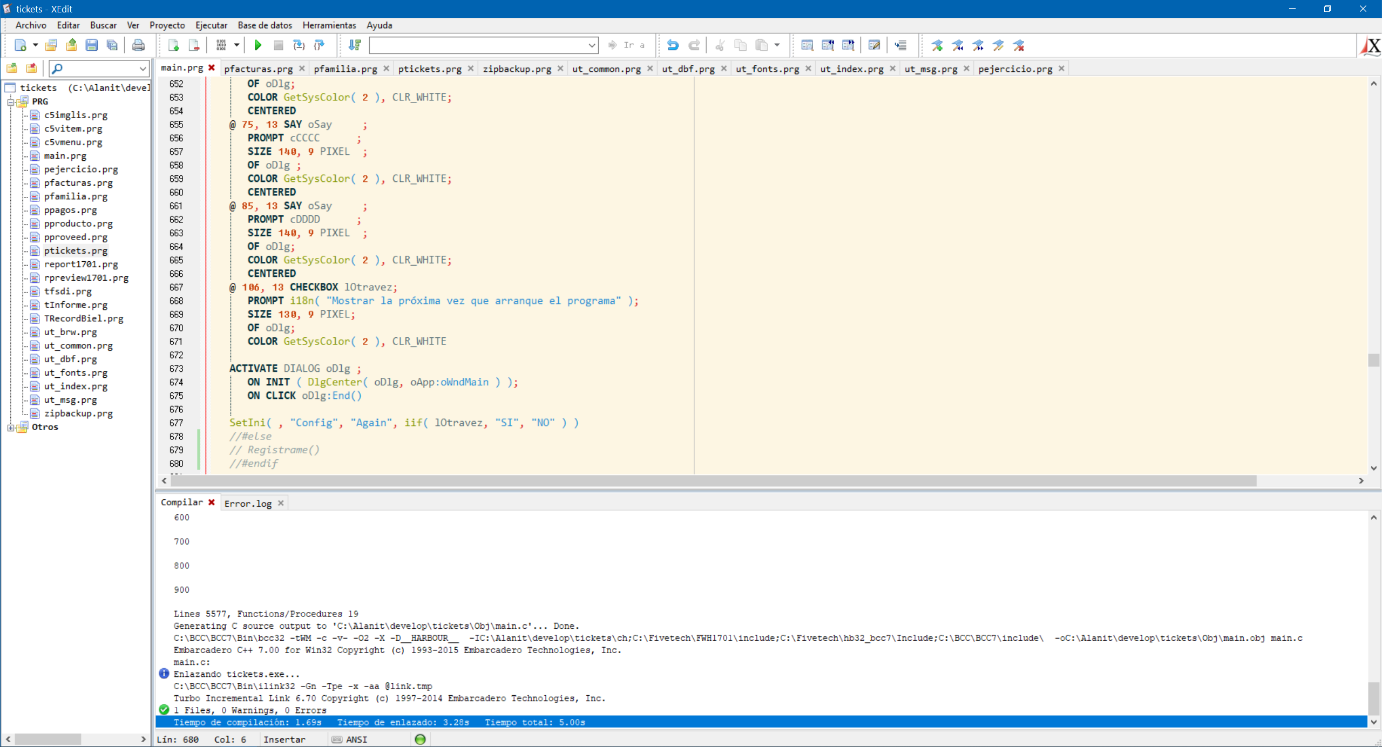1382x747 pixels.
Task: Click the undo arrow icon
Action: [x=673, y=45]
